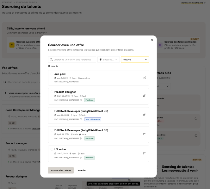This screenshot has height=189, width=210.
Task: Click info icon next to UX writer reference
Action: click(x=81, y=158)
